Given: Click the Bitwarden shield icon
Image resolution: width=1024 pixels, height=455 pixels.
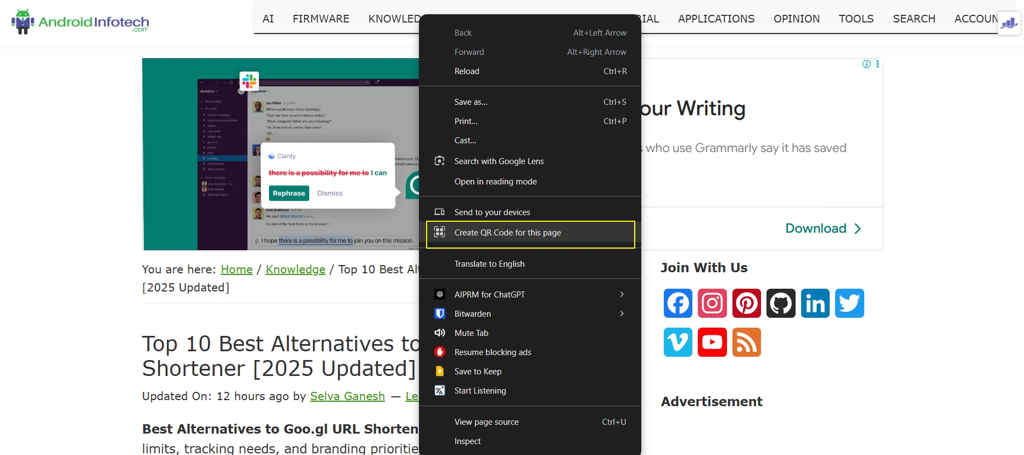Looking at the screenshot, I should (x=439, y=313).
